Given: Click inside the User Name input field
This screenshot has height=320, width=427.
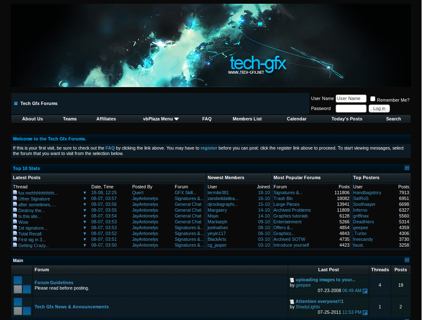Looking at the screenshot, I should [351, 98].
